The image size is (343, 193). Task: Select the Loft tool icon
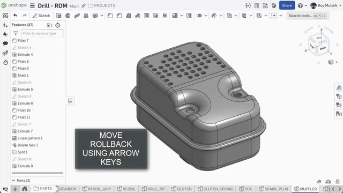(86, 16)
